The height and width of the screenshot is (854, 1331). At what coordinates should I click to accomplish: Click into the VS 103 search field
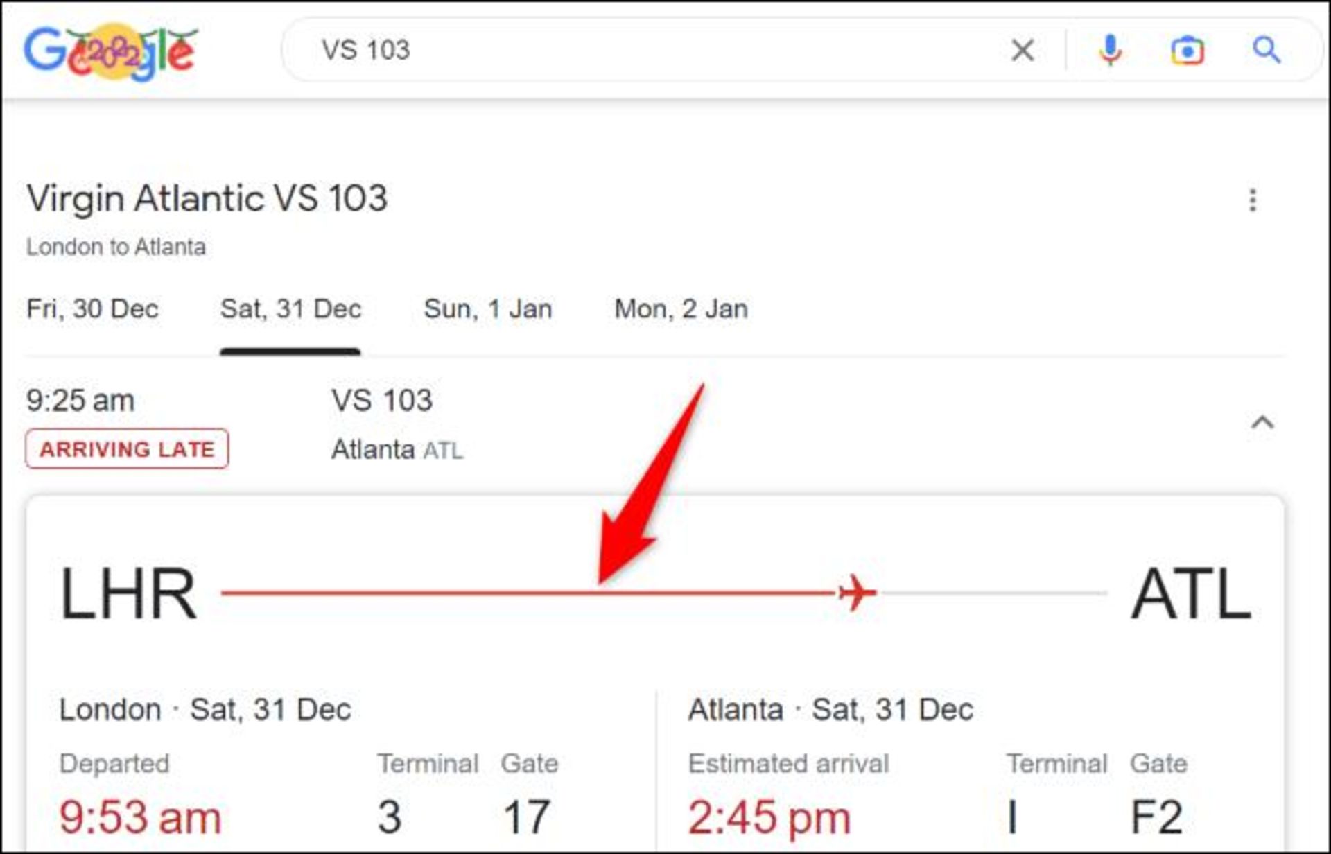coord(624,51)
